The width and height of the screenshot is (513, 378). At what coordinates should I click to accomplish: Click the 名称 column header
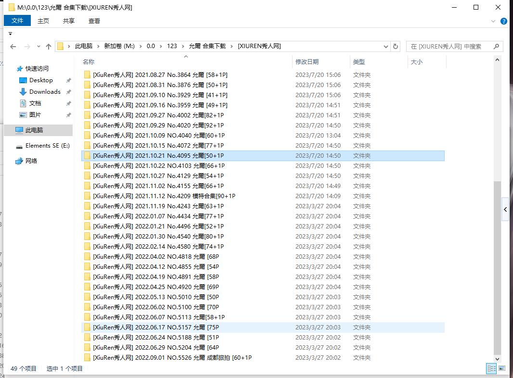coord(89,62)
